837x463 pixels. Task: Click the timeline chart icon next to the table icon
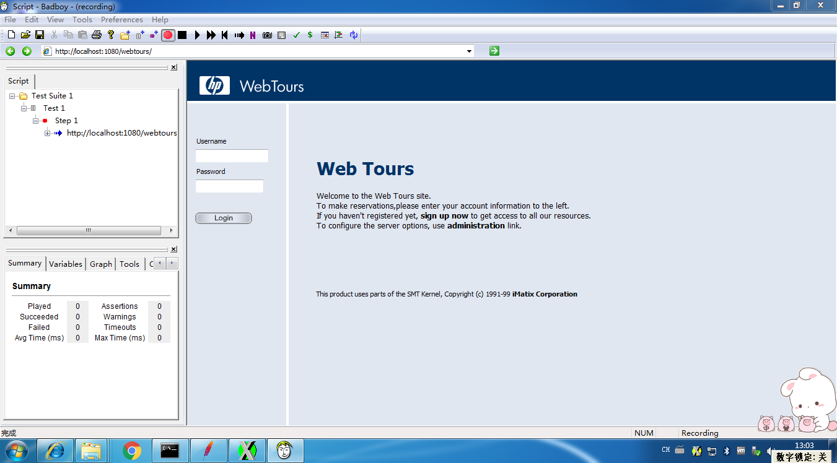pos(339,35)
